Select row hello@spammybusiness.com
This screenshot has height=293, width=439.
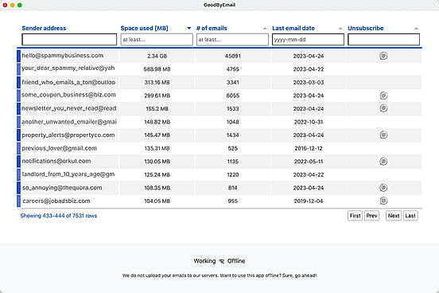(219, 56)
